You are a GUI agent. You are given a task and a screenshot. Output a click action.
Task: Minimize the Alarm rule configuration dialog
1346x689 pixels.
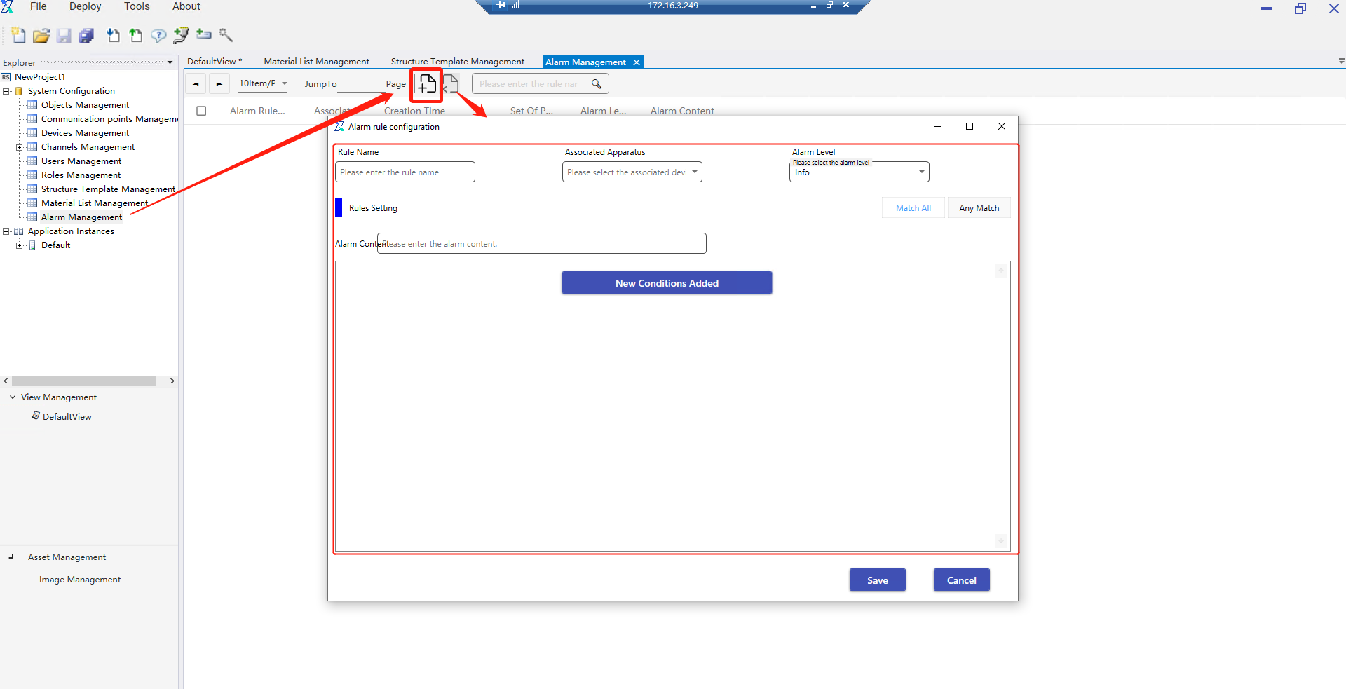pyautogui.click(x=938, y=126)
